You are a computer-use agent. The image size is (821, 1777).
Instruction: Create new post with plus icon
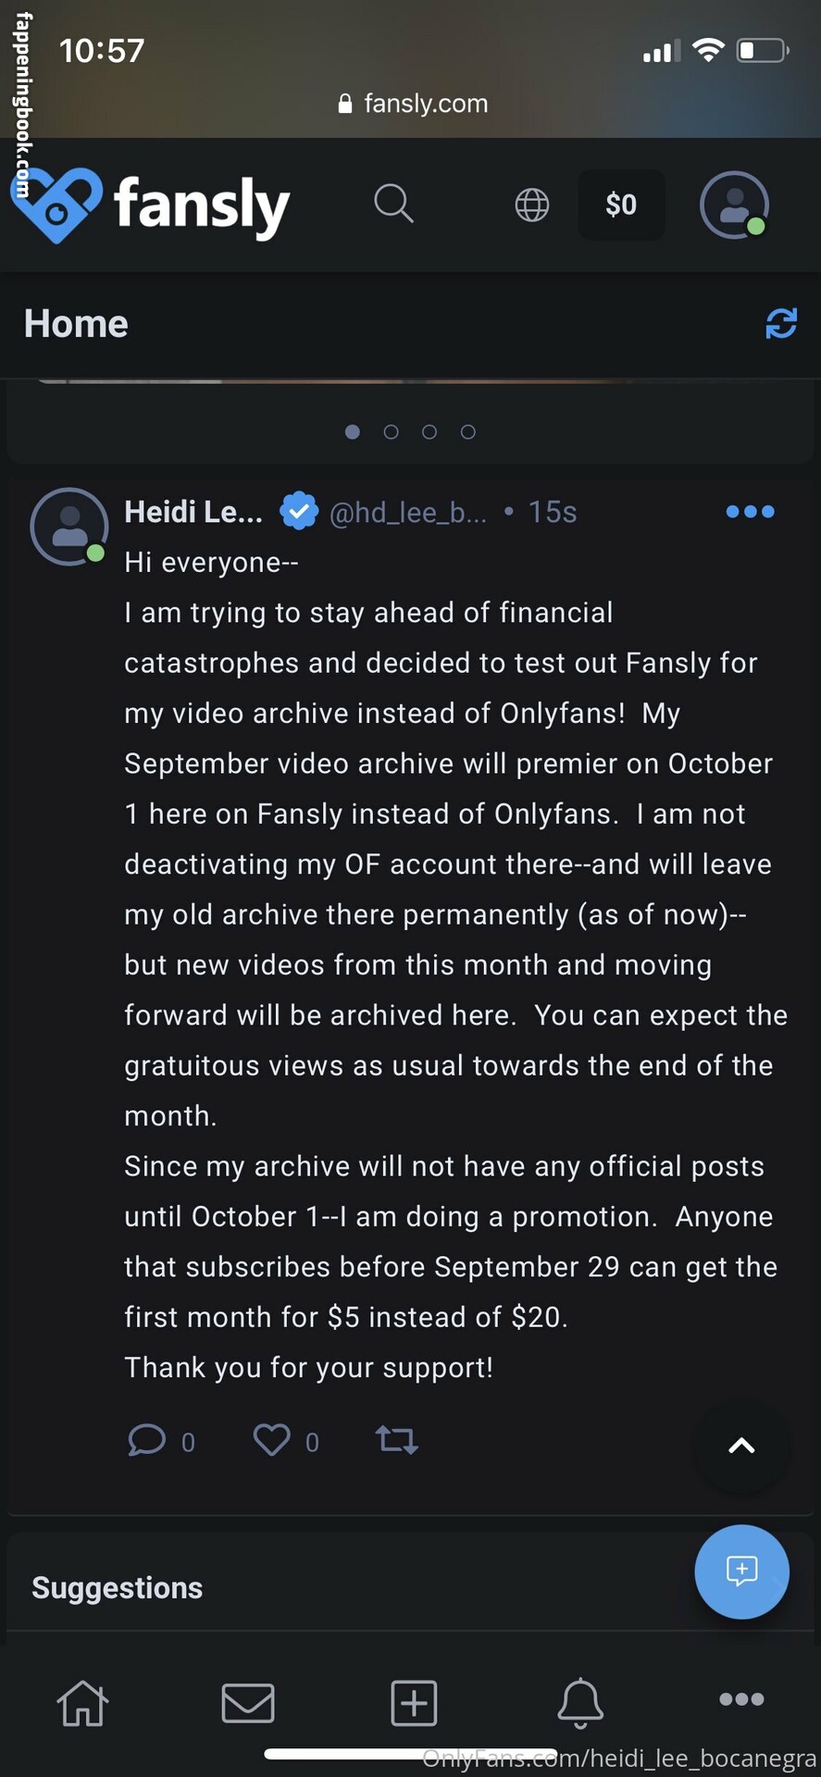coord(414,1703)
